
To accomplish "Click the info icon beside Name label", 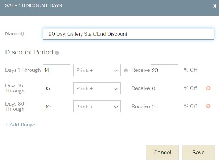I will point(23,34).
